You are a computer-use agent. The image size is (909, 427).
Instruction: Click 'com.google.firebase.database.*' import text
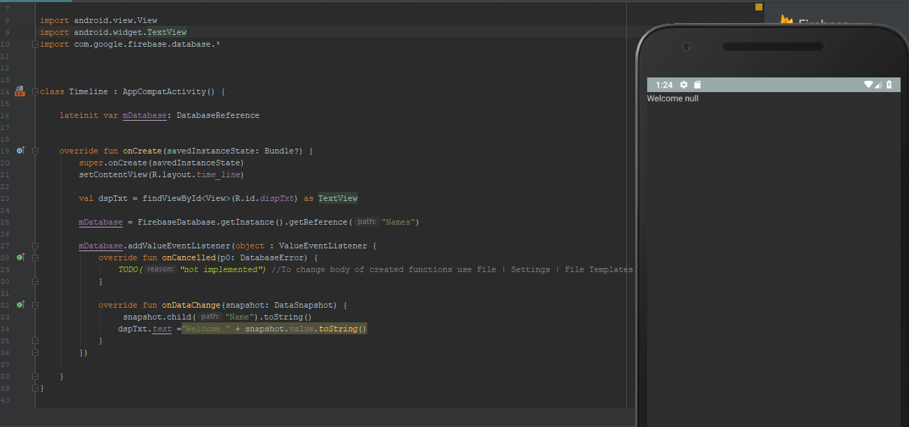tap(147, 44)
